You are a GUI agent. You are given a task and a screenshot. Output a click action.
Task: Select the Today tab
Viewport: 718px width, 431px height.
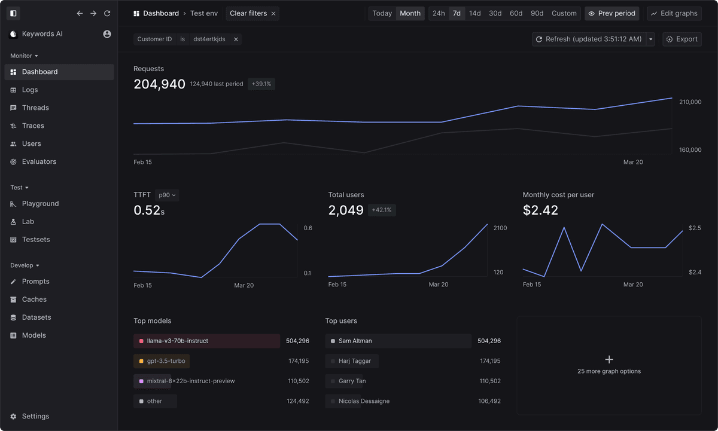pyautogui.click(x=382, y=13)
